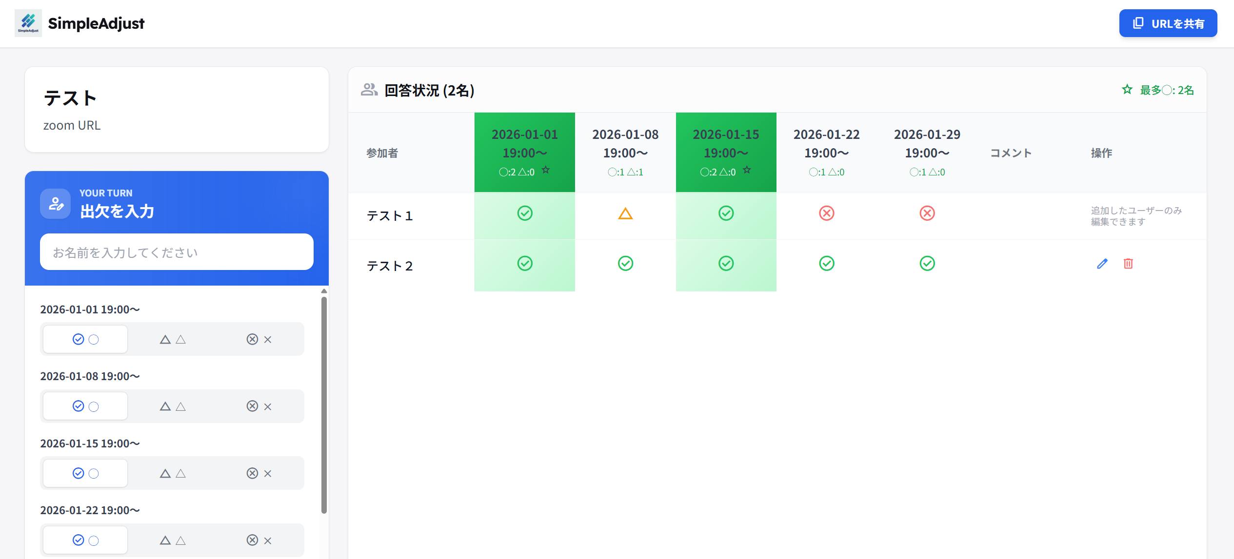The width and height of the screenshot is (1234, 559).
Task: Select ○ for 2026-01-01 19:00
Action: pos(84,339)
